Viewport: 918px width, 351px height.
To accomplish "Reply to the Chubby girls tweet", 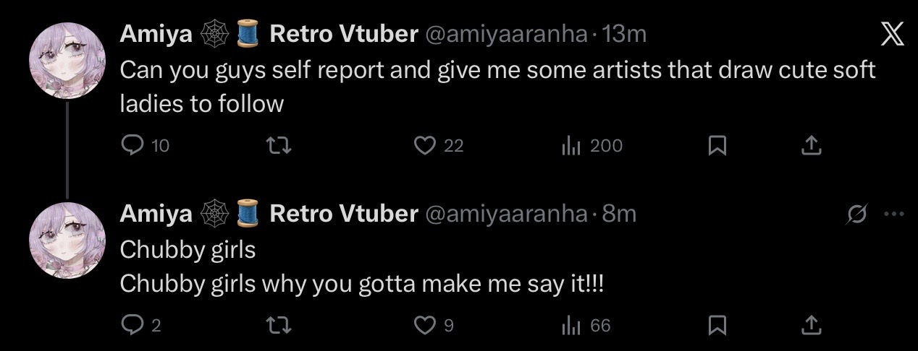I will [x=140, y=325].
